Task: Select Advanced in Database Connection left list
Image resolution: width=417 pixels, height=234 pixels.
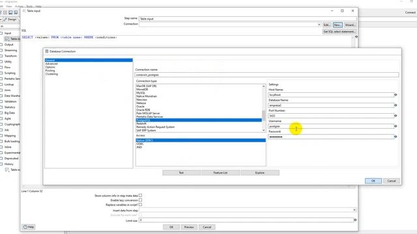Action: 51,64
